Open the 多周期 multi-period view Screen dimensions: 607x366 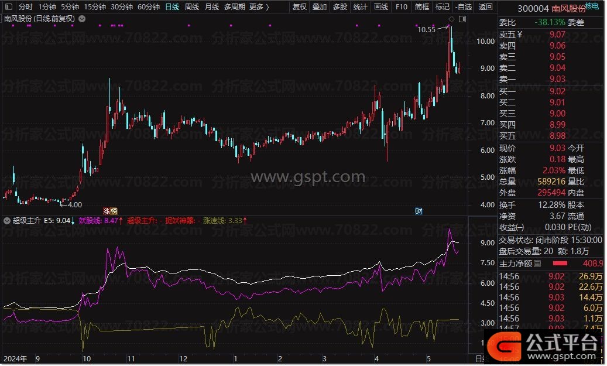point(235,6)
